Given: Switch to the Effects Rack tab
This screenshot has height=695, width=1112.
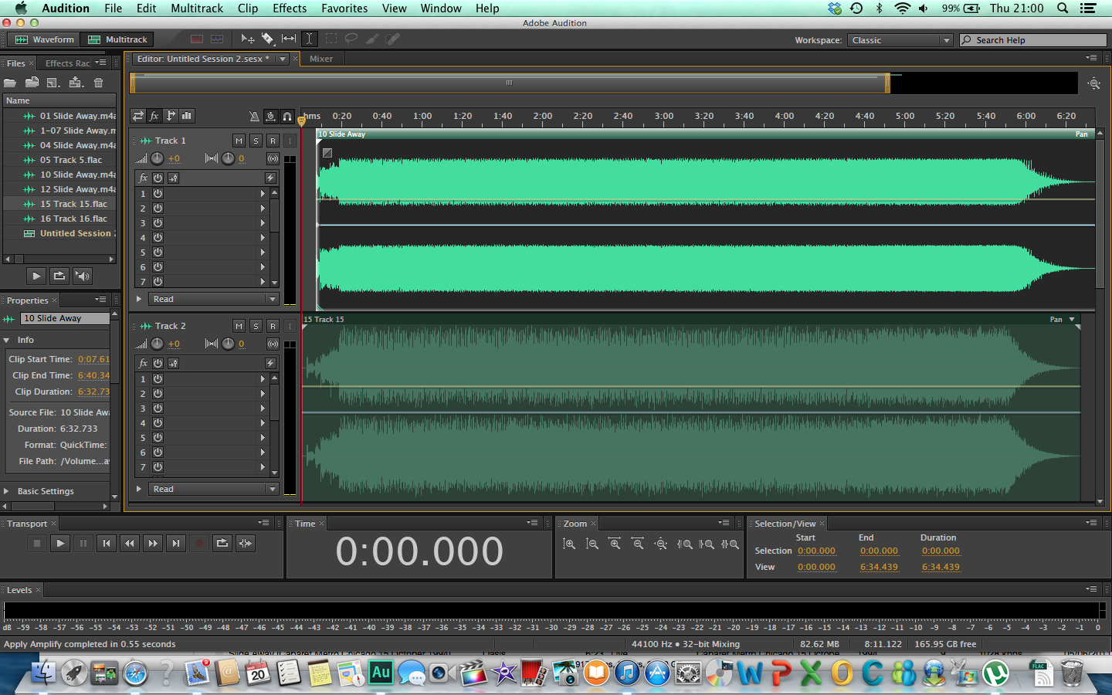Looking at the screenshot, I should [x=68, y=63].
